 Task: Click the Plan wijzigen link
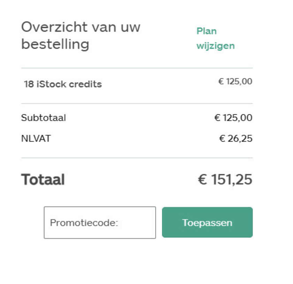tap(215, 38)
